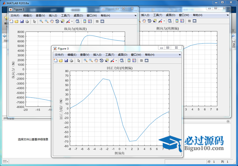The image size is (238, 166).
Task: Activate Zoom Out tool in Figure 1
Action: pos(47,21)
